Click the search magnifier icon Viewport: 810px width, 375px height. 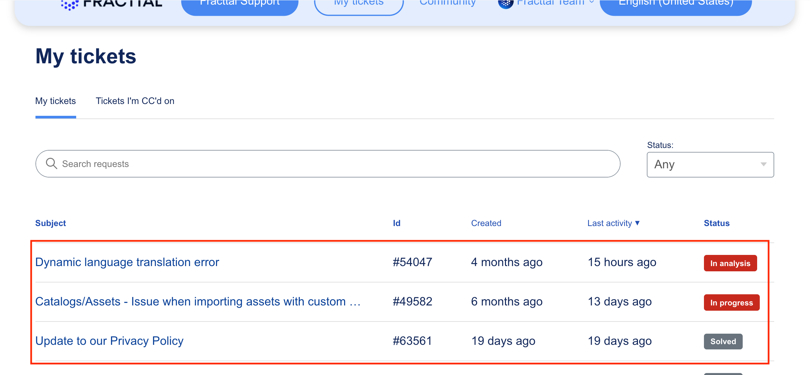coord(52,163)
